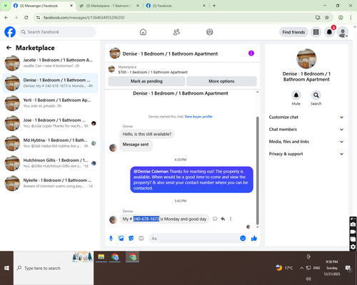Expand Customize chat section
This screenshot has width=357, height=285.
click(x=306, y=117)
